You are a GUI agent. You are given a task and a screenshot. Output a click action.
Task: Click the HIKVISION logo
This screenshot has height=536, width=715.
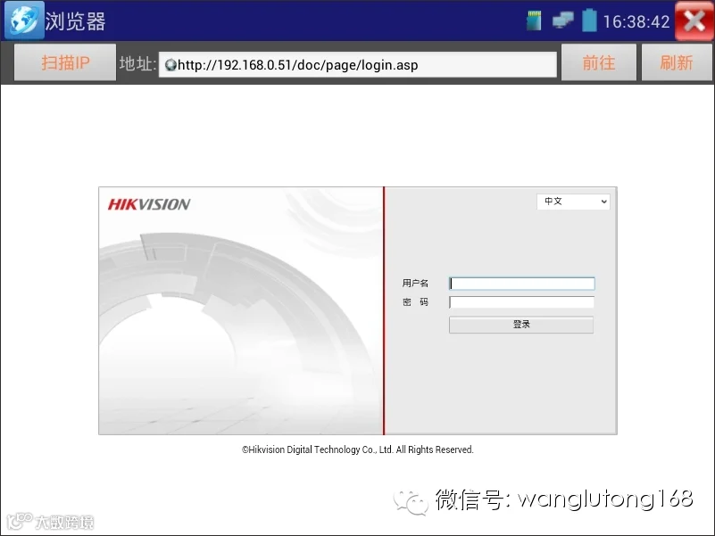(149, 204)
